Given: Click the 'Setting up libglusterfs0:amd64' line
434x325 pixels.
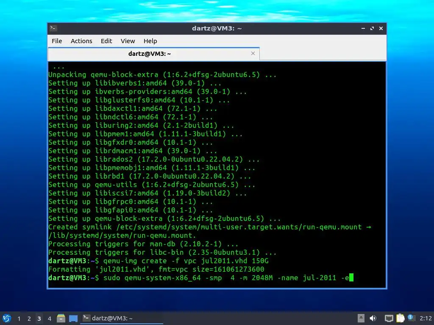Looking at the screenshot, I should tap(139, 100).
